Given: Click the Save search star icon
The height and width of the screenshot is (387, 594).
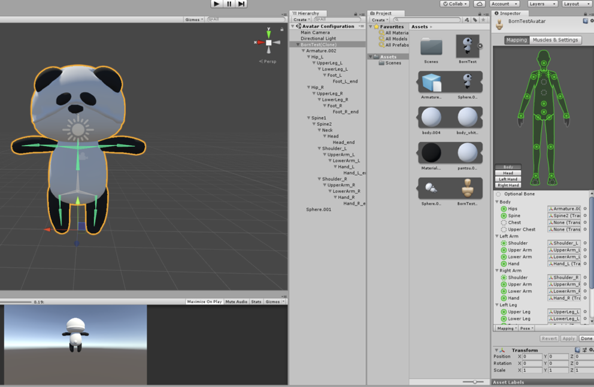Looking at the screenshot, I should (483, 20).
